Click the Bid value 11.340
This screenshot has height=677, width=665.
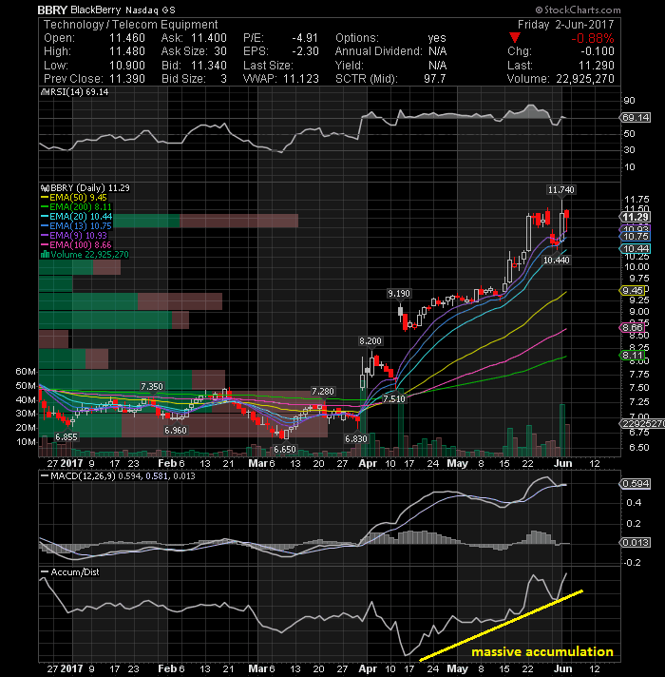[209, 66]
